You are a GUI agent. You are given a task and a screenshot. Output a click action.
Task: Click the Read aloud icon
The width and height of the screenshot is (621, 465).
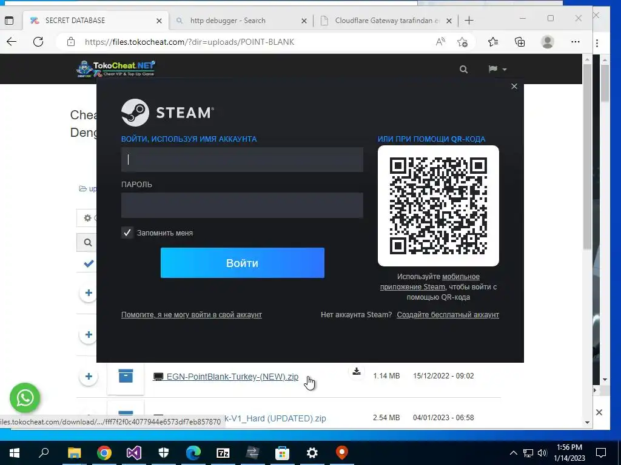tap(440, 42)
